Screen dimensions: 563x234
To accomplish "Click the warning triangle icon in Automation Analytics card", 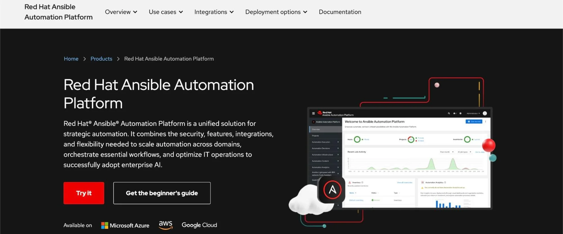I will click(422, 188).
